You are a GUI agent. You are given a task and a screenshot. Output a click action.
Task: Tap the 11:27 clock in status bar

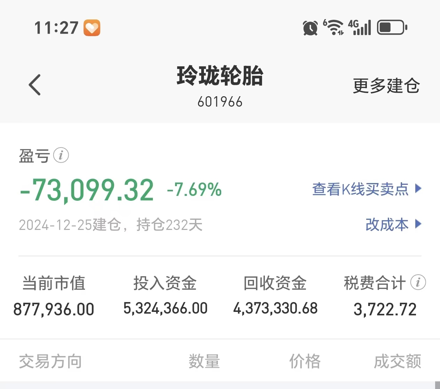click(56, 28)
